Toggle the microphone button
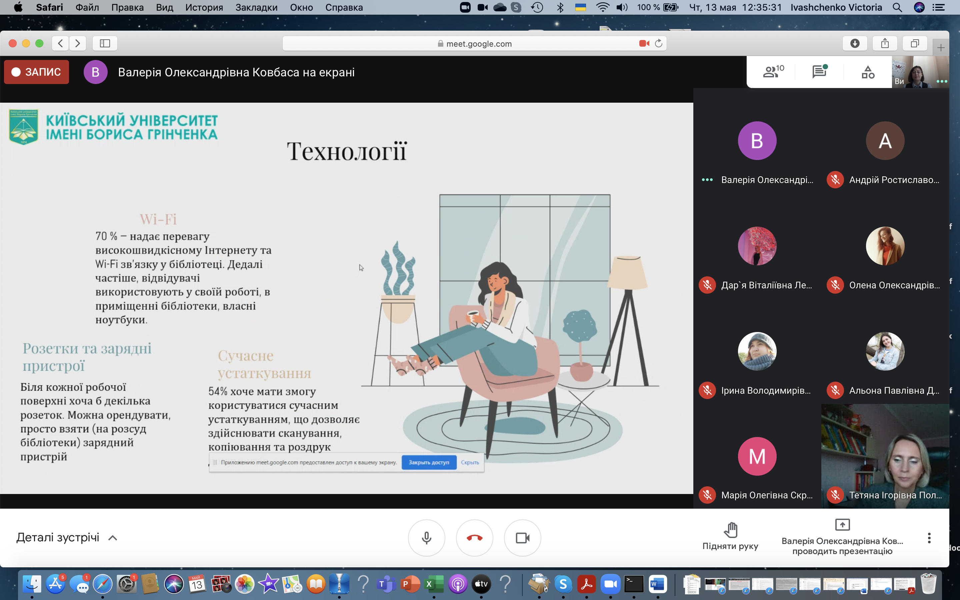Screen dimensions: 960x600 point(426,538)
